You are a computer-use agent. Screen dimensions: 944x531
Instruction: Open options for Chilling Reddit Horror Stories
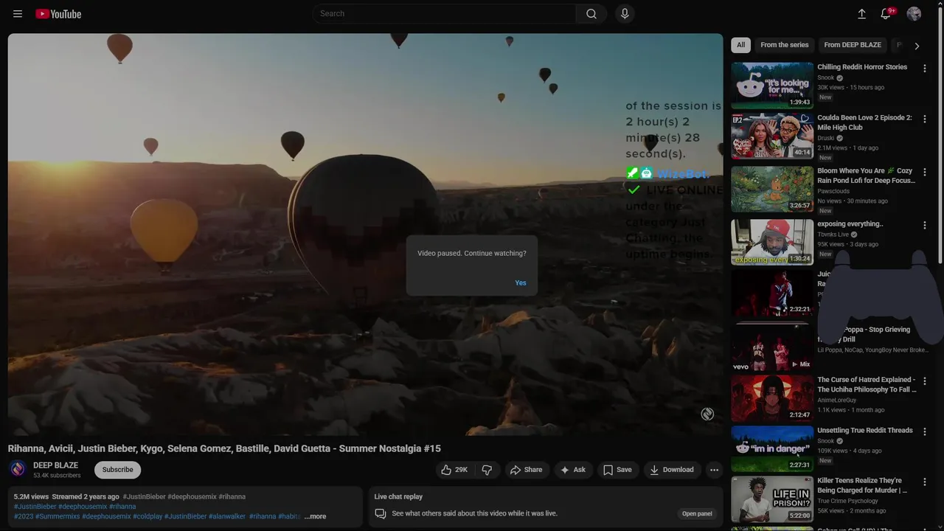925,69
